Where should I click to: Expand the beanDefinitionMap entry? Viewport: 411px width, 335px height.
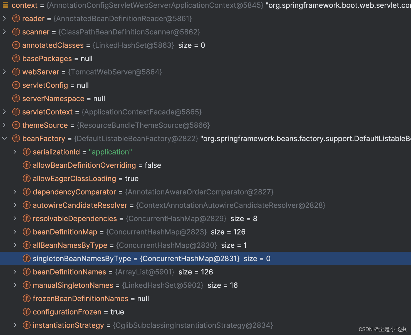pos(15,232)
